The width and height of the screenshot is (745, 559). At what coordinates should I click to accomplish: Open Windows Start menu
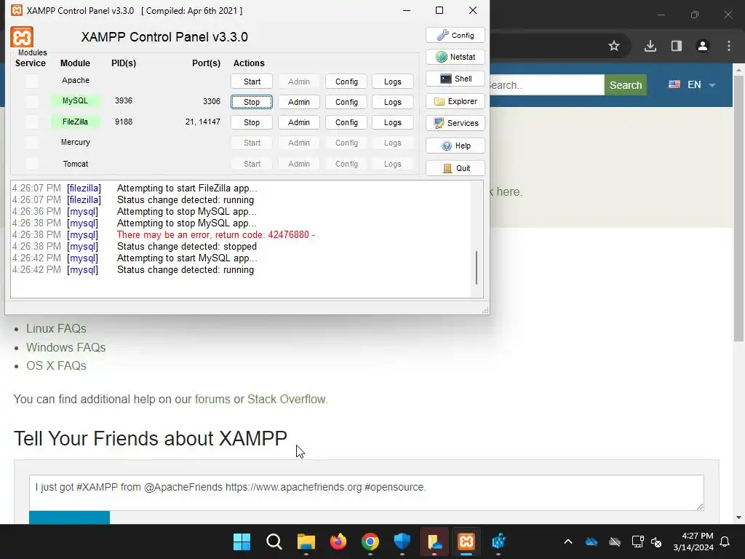[x=242, y=542]
